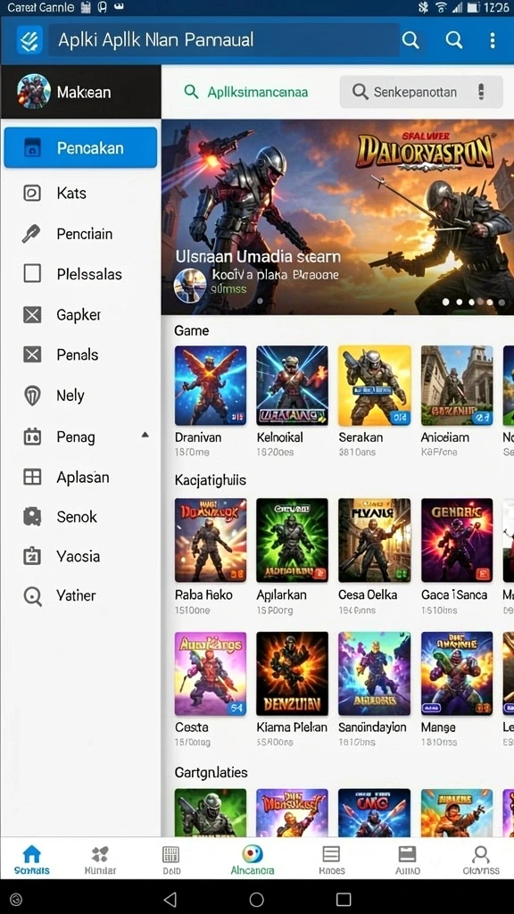Click the Game section heading
This screenshot has width=514, height=914.
click(191, 330)
